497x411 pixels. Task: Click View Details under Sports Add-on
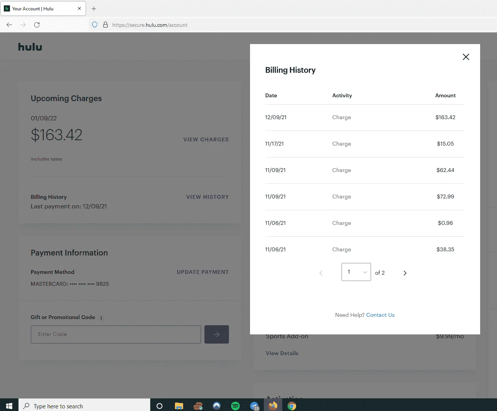[282, 353]
